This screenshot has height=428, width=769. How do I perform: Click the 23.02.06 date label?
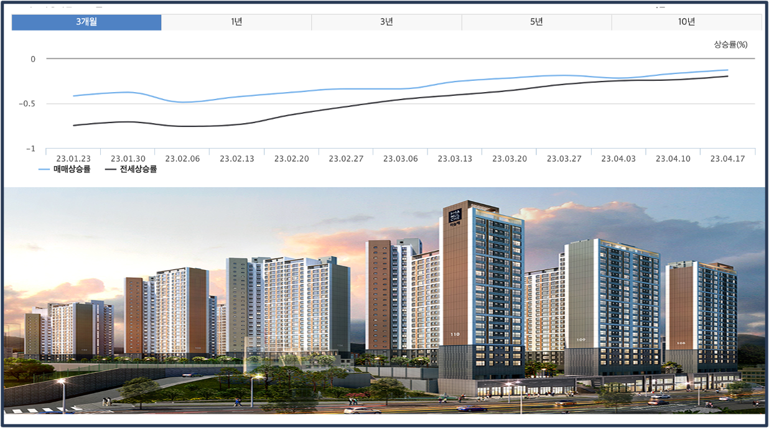[x=182, y=159]
